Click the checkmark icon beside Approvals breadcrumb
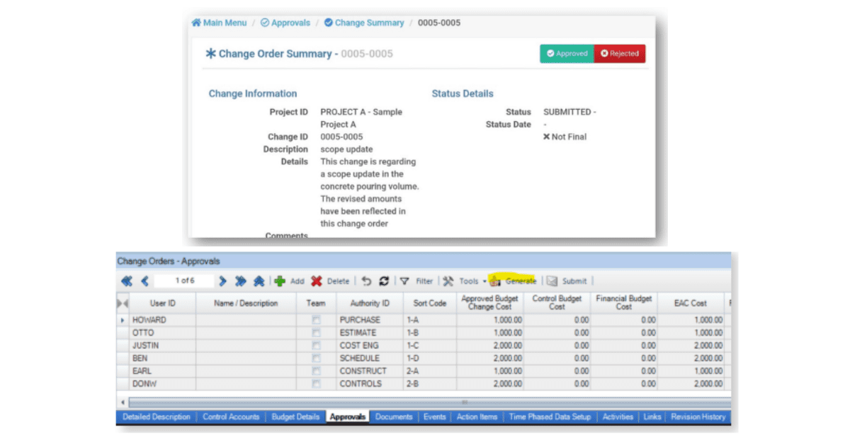The image size is (850, 444). tap(265, 23)
